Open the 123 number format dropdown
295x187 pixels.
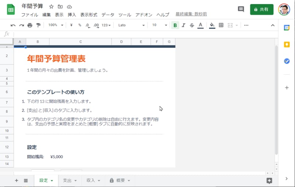106,25
